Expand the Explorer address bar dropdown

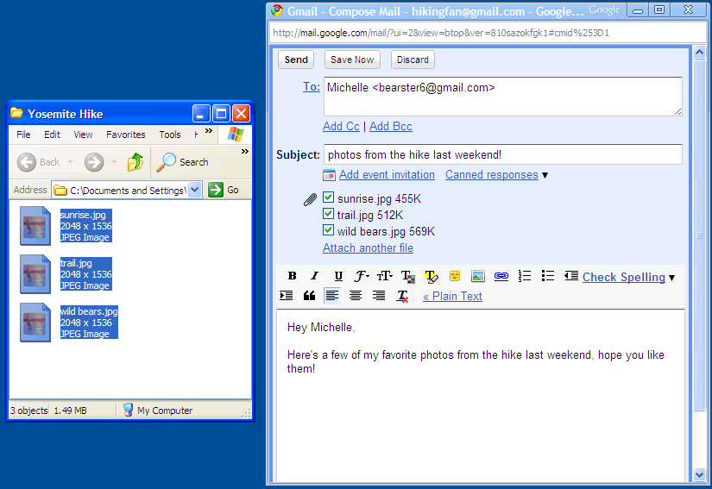point(194,190)
